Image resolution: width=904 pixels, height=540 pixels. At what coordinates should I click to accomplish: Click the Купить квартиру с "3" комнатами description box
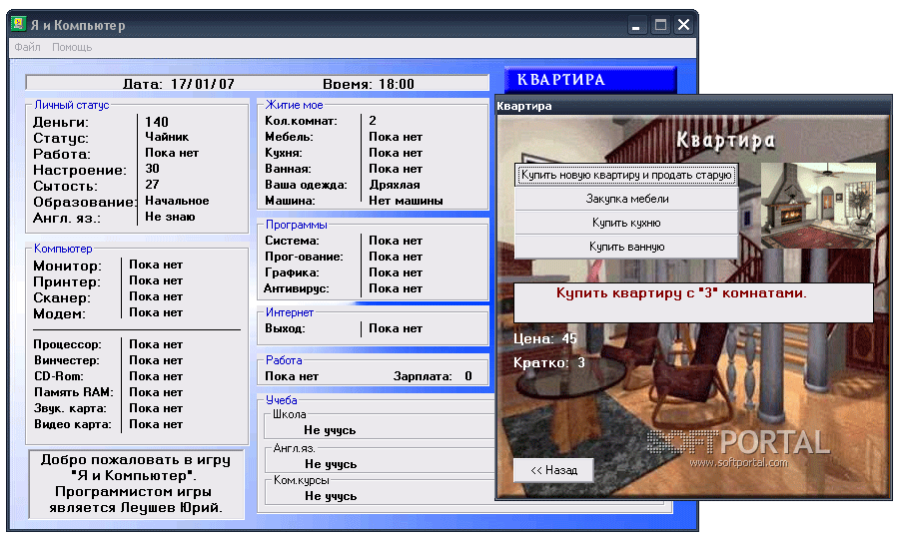tap(693, 302)
